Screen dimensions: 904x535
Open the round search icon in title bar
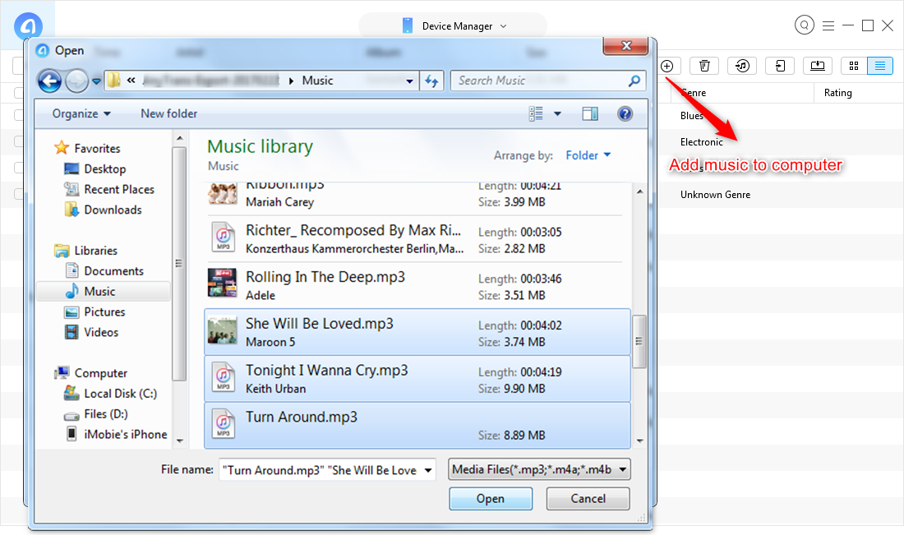[x=805, y=25]
